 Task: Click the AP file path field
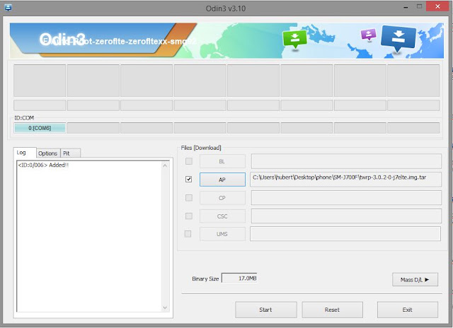click(345, 179)
